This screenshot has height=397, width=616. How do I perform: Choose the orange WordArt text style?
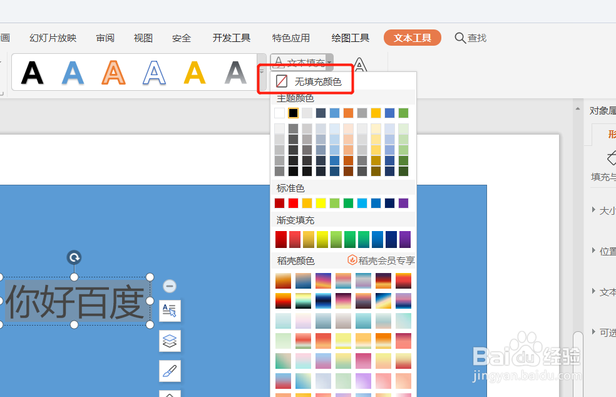pos(113,72)
